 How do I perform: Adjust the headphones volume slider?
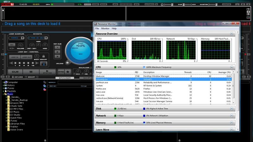[x=169, y=4]
